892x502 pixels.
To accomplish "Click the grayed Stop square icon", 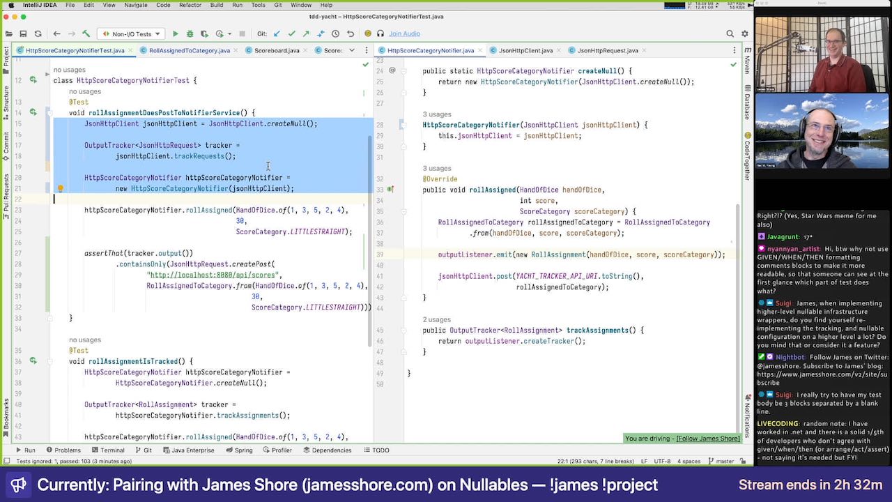I will click(242, 33).
